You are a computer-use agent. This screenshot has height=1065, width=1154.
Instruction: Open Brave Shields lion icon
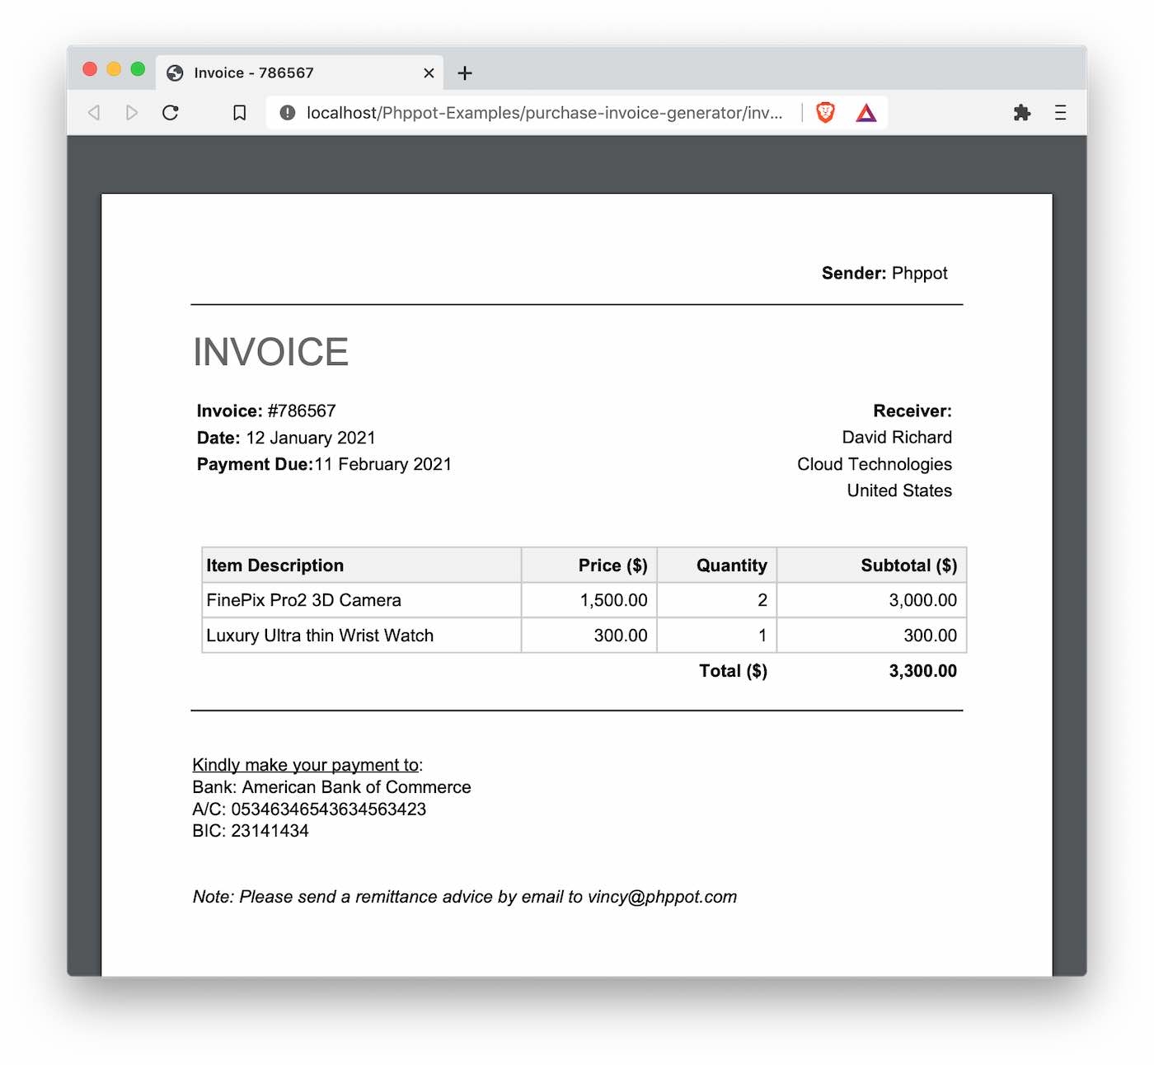tap(825, 113)
